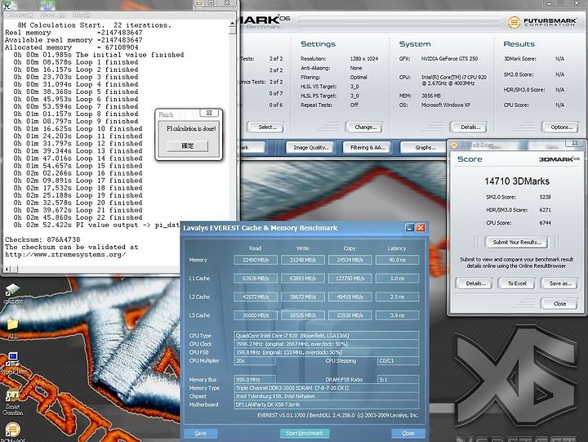Click Start Benchmark in EVEREST
The width and height of the screenshot is (588, 442).
tap(304, 433)
